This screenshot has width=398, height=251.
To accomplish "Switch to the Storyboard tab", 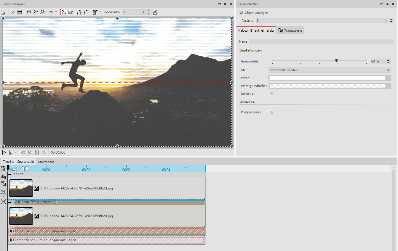I will [x=46, y=162].
